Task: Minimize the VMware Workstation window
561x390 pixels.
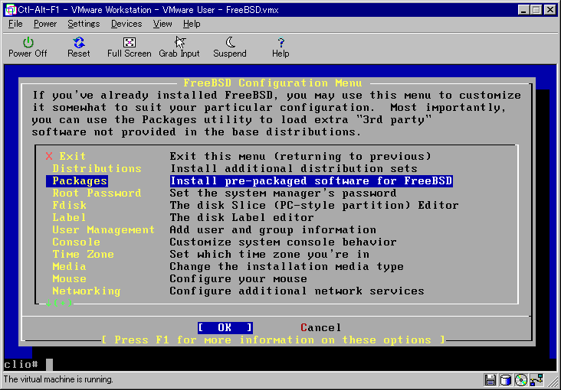Action: [x=524, y=10]
